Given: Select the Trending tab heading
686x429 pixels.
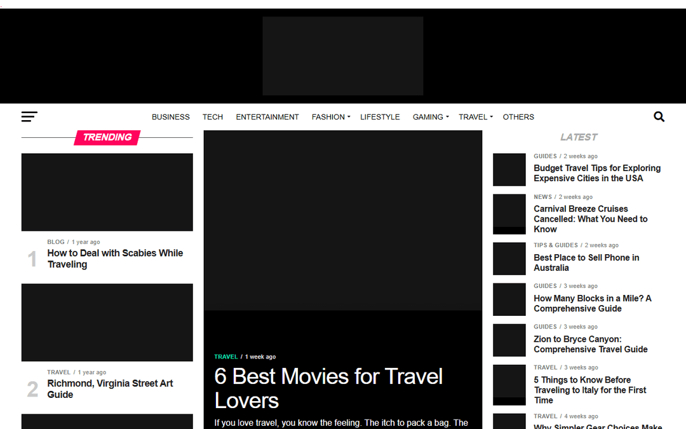Looking at the screenshot, I should pyautogui.click(x=107, y=137).
